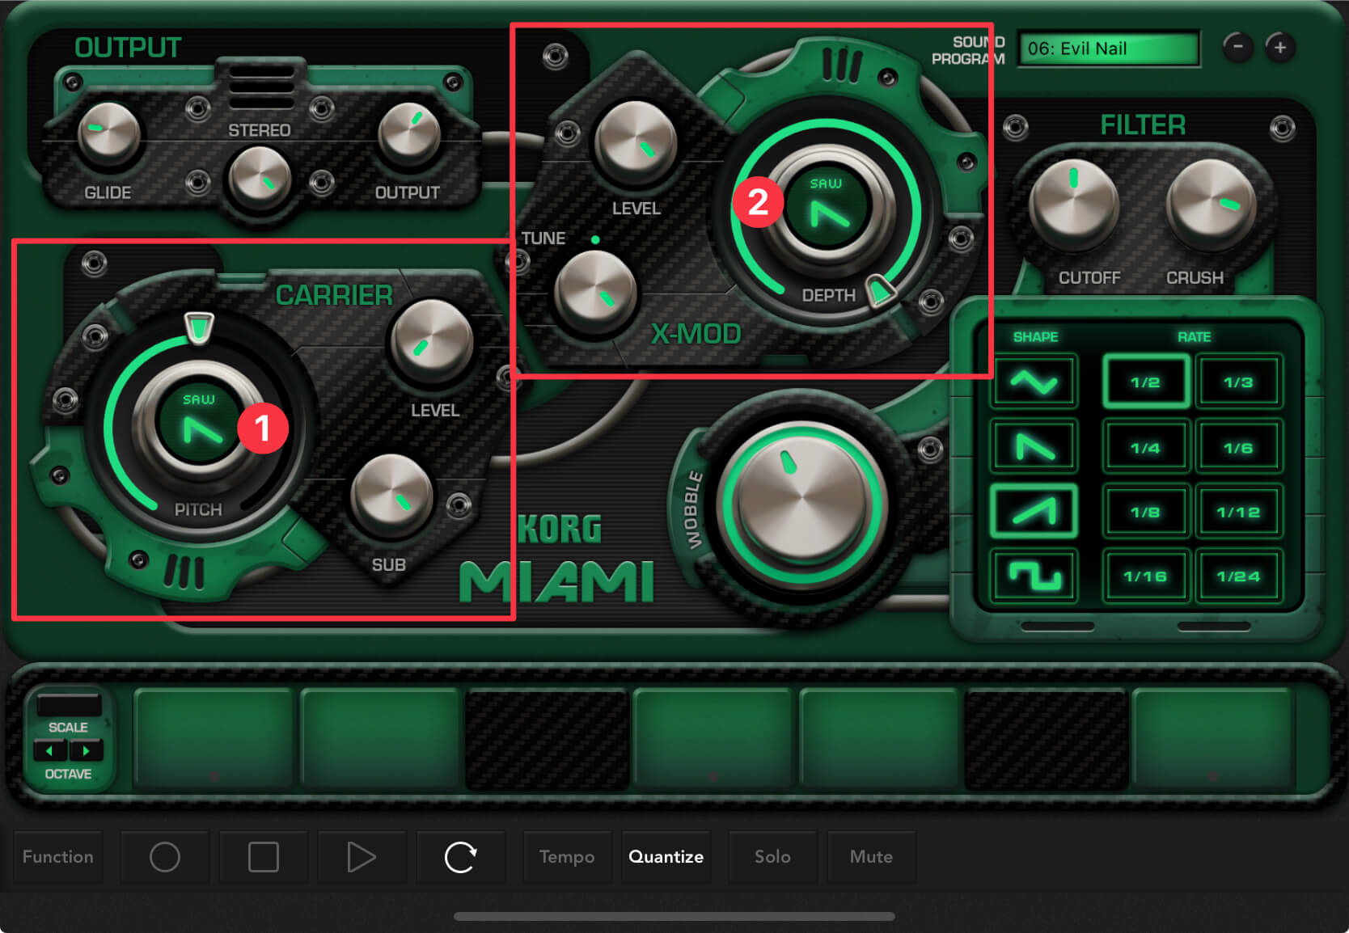Open the sound program display 06: Evil Nail
1349x933 pixels.
tap(1108, 49)
